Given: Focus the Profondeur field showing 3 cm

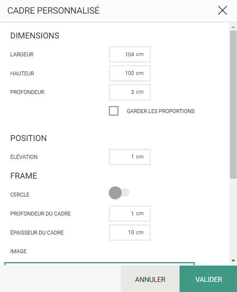Looking at the screenshot, I should coord(130,92).
